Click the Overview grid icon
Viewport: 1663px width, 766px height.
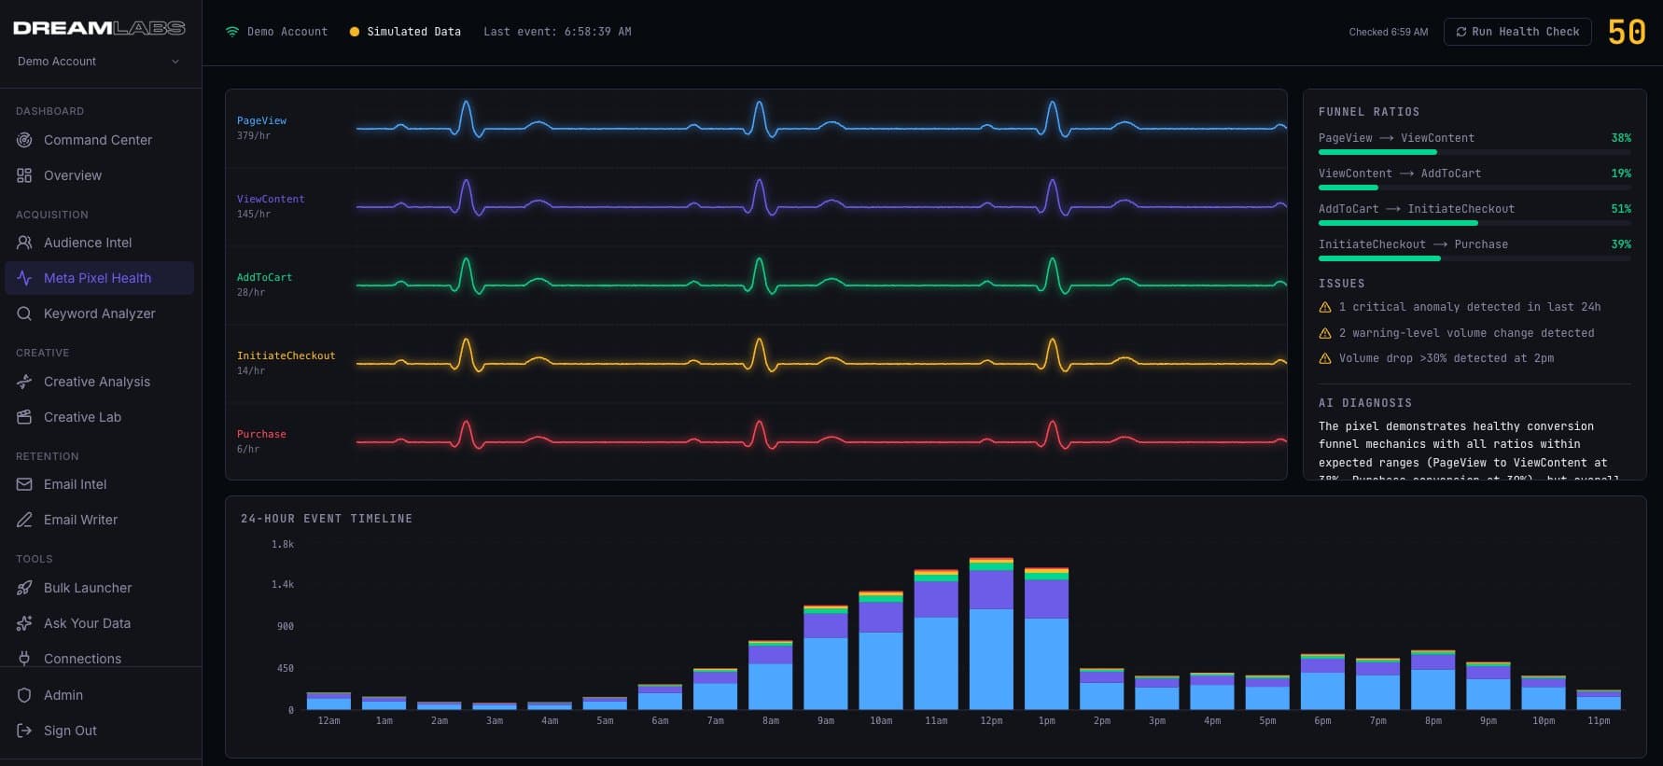coord(24,175)
